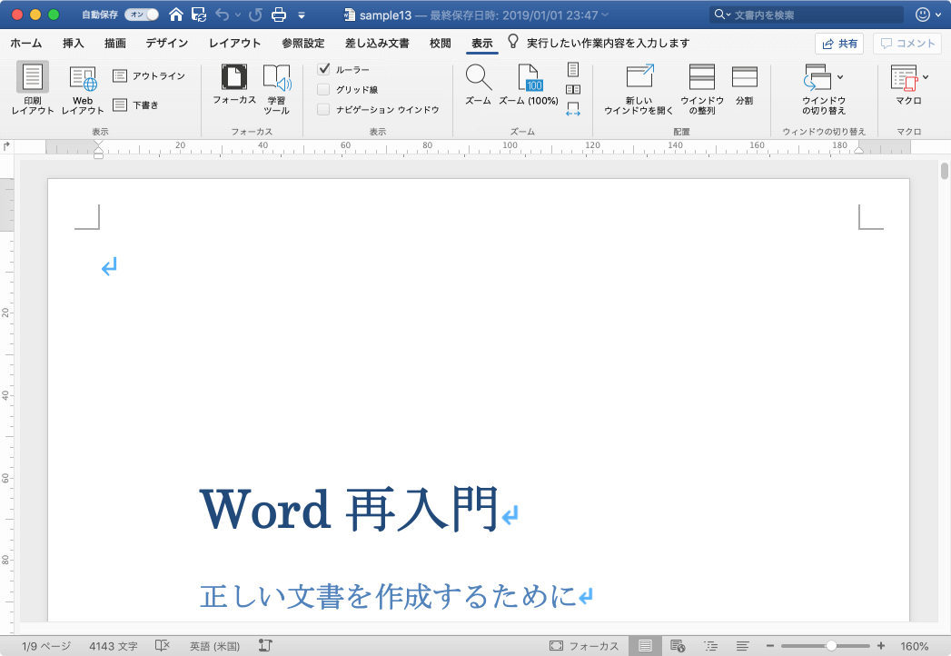Enable the Gridlines checkbox
This screenshot has width=951, height=656.
coord(323,90)
